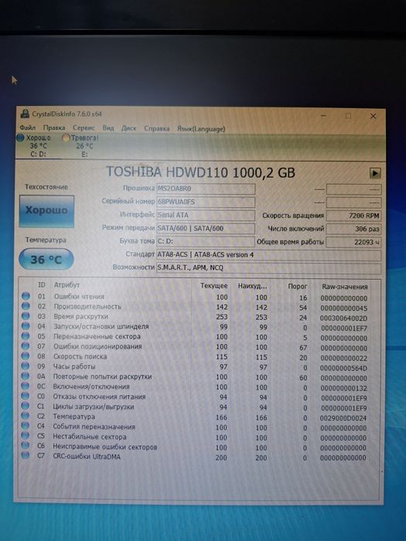The width and height of the screenshot is (406, 541).
Task: Select the Часы работы attribute text
Action: (74, 366)
